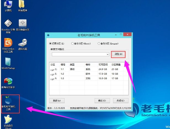Select the 备份分区 (Ghost) radio option
Screen dimensions: 170x129
(x=72, y=43)
